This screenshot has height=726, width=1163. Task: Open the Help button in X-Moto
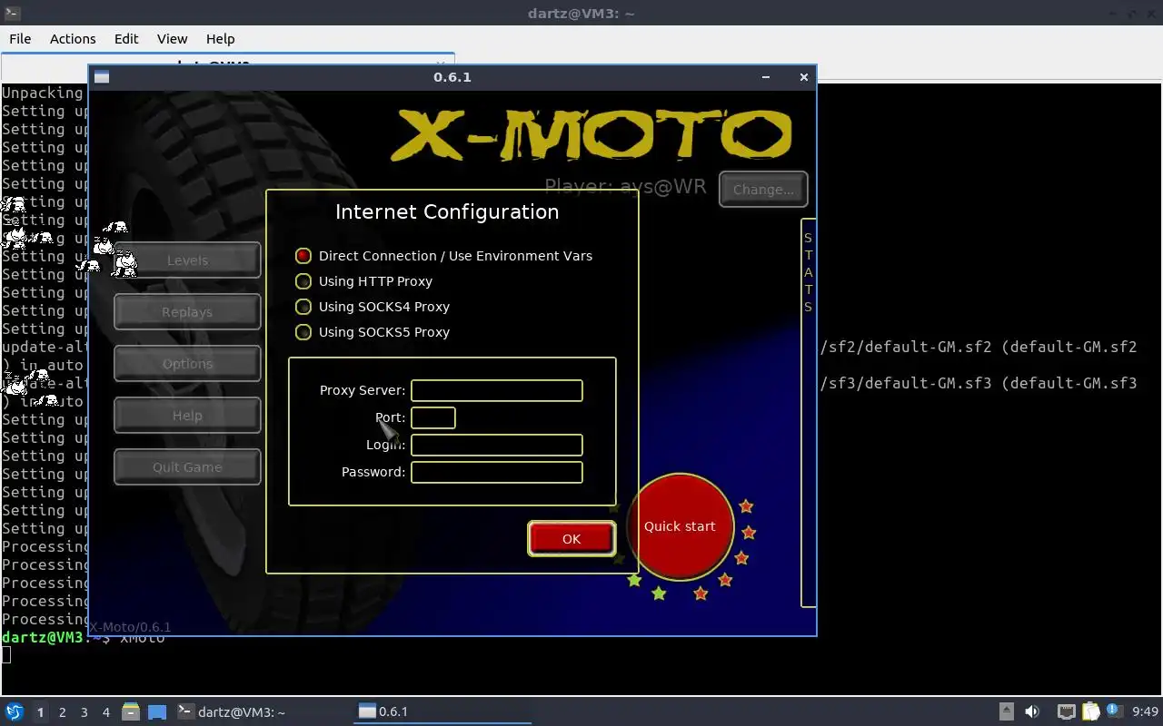pyautogui.click(x=187, y=416)
